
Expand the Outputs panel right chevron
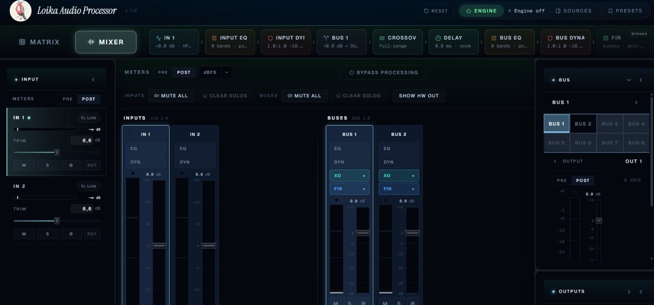tap(629, 292)
